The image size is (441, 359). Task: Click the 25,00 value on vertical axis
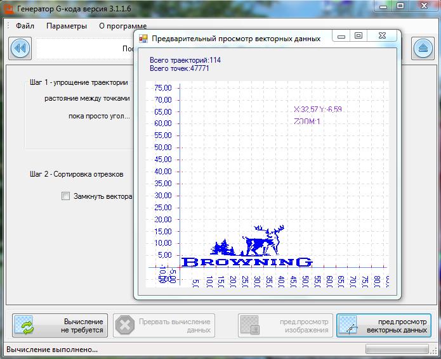[163, 208]
